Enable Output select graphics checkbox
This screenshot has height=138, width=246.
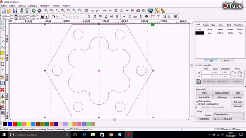(197, 104)
